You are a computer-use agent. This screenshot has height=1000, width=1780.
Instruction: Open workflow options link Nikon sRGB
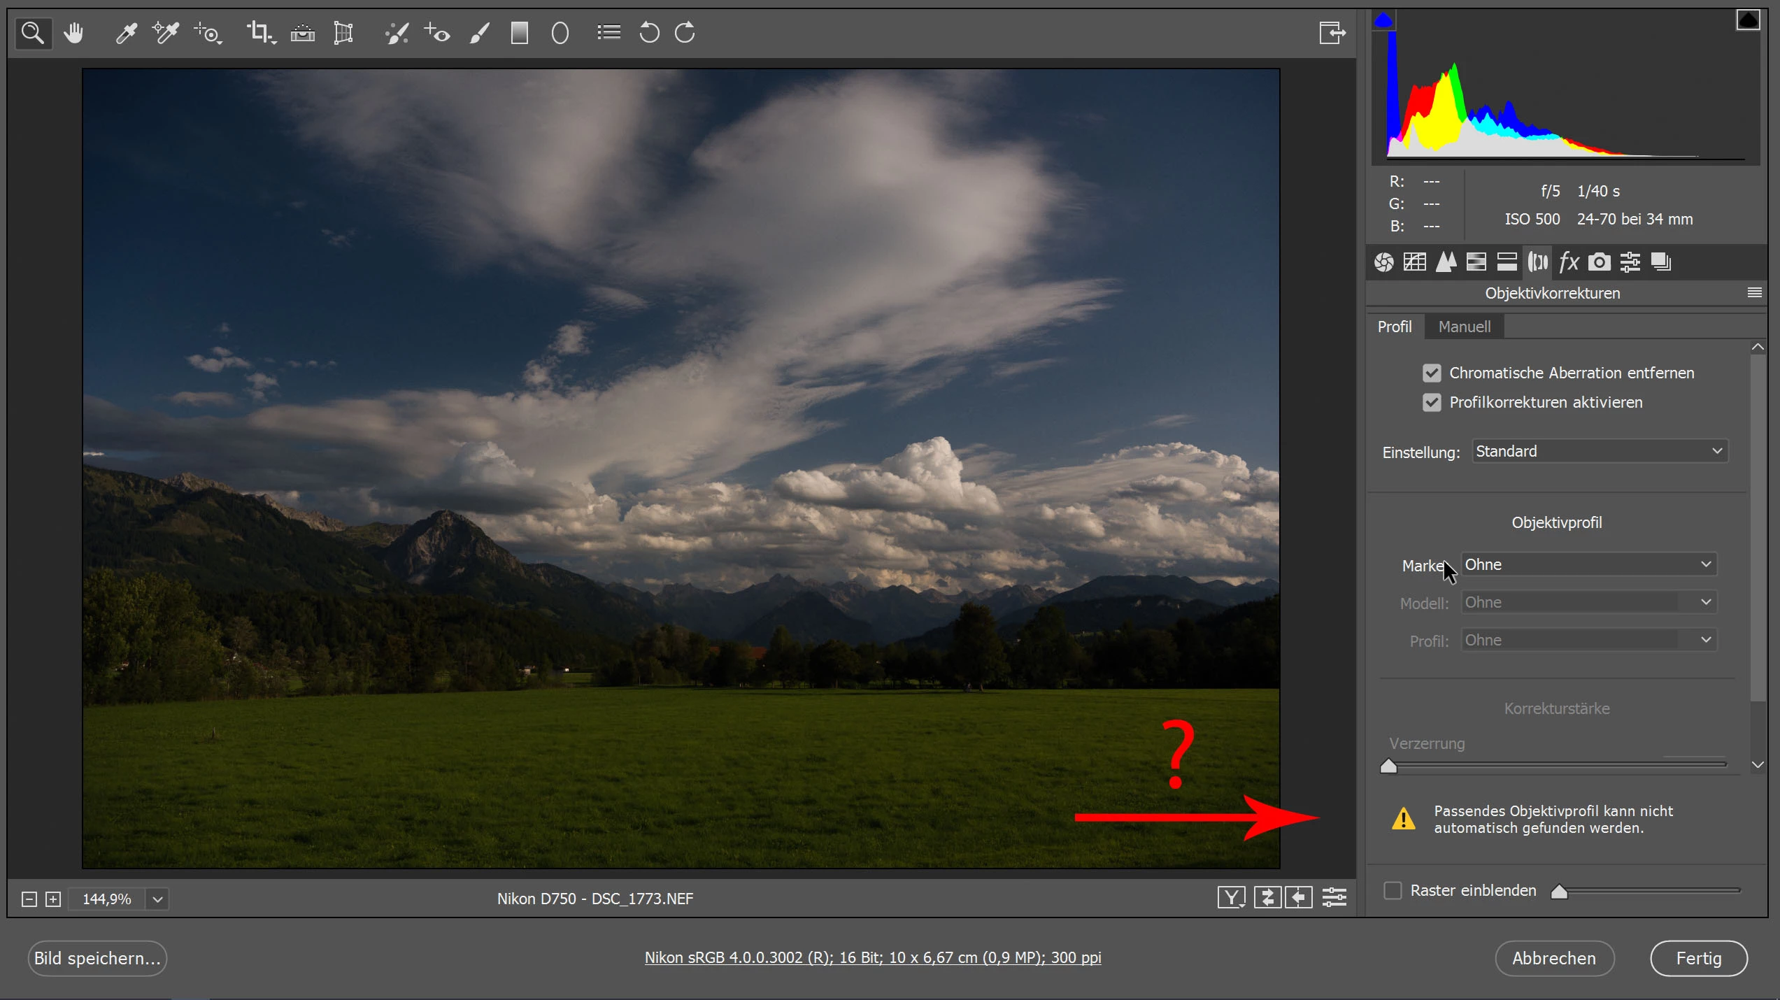click(x=872, y=957)
